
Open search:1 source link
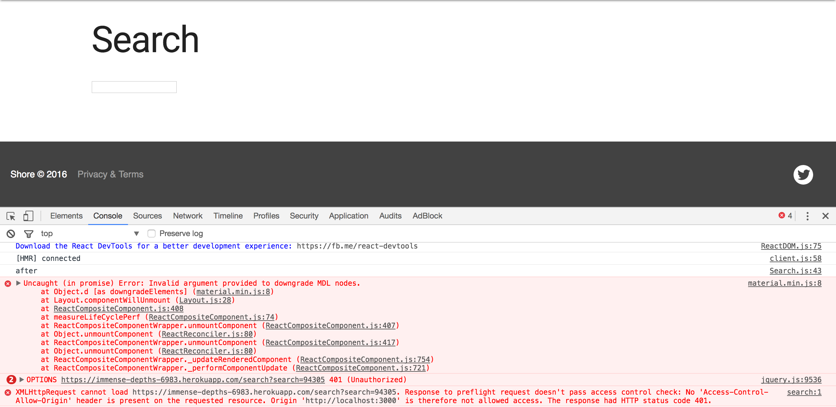click(x=804, y=392)
